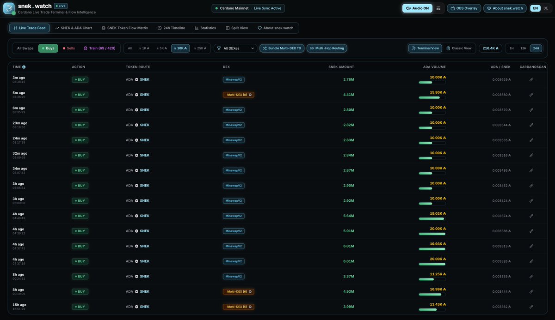Open About snek.watch in the header
The height and width of the screenshot is (320, 555).
tap(505, 8)
